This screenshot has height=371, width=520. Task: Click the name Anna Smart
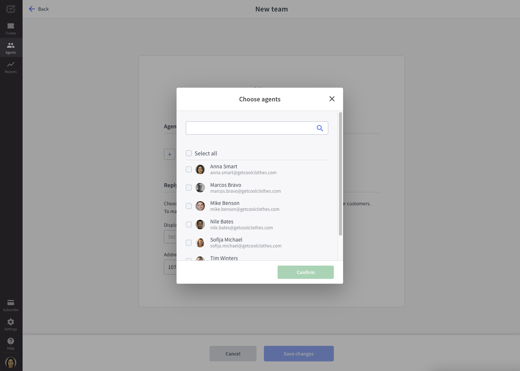point(224,166)
